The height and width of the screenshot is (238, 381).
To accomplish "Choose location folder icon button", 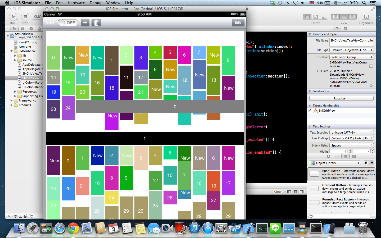I will coord(371,66).
